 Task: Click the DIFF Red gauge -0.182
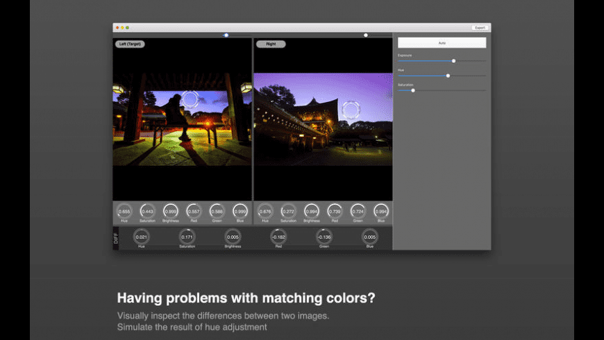(278, 237)
